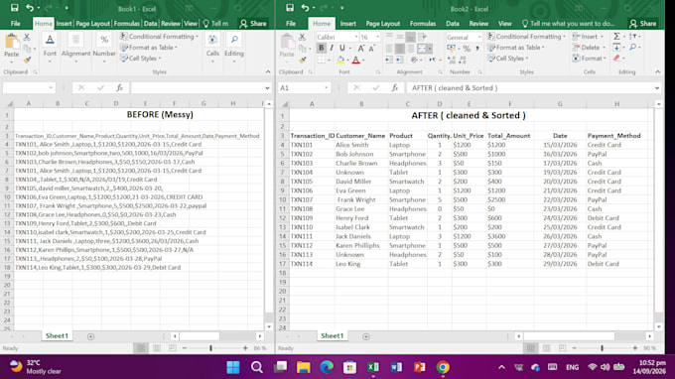Click zoom slider in Book2 status bar
This screenshot has height=379, width=675.
tap(602, 348)
